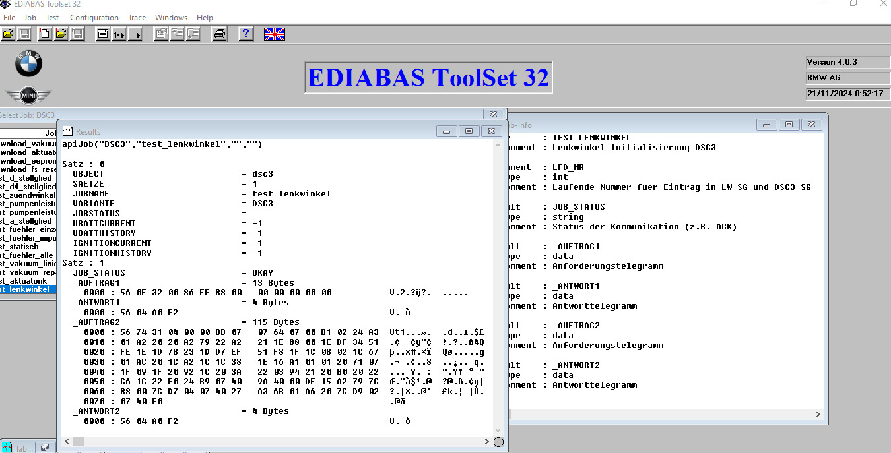Select the wnload_eeprom job row

point(28,161)
